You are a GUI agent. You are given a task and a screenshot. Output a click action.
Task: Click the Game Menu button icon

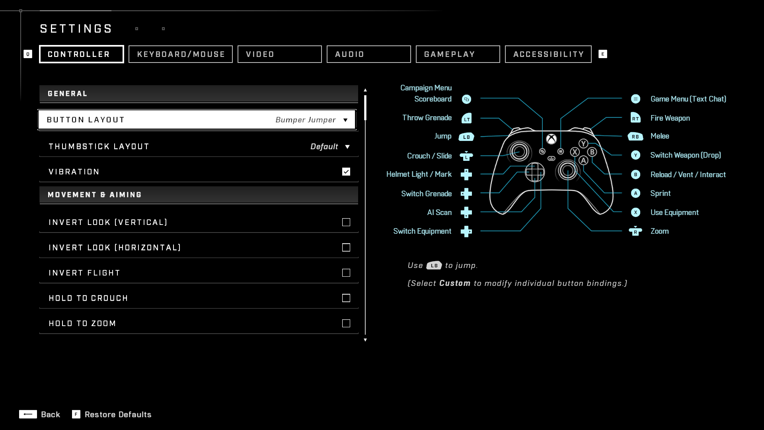pos(635,99)
